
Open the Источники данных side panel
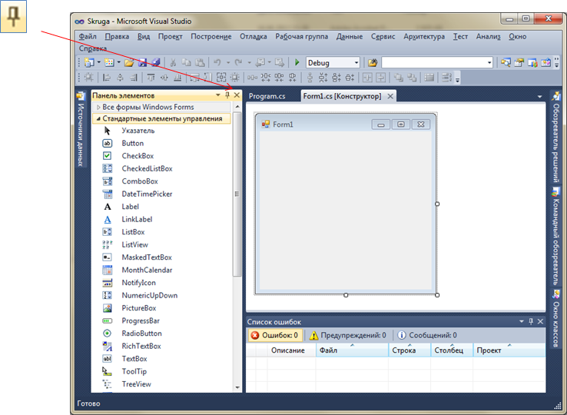pyautogui.click(x=81, y=129)
